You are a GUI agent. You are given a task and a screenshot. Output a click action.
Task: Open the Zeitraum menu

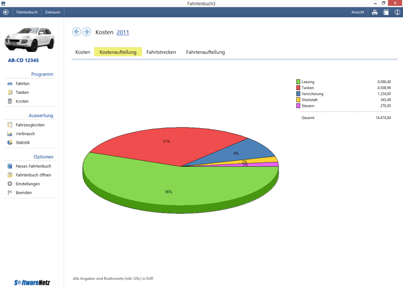(x=53, y=12)
